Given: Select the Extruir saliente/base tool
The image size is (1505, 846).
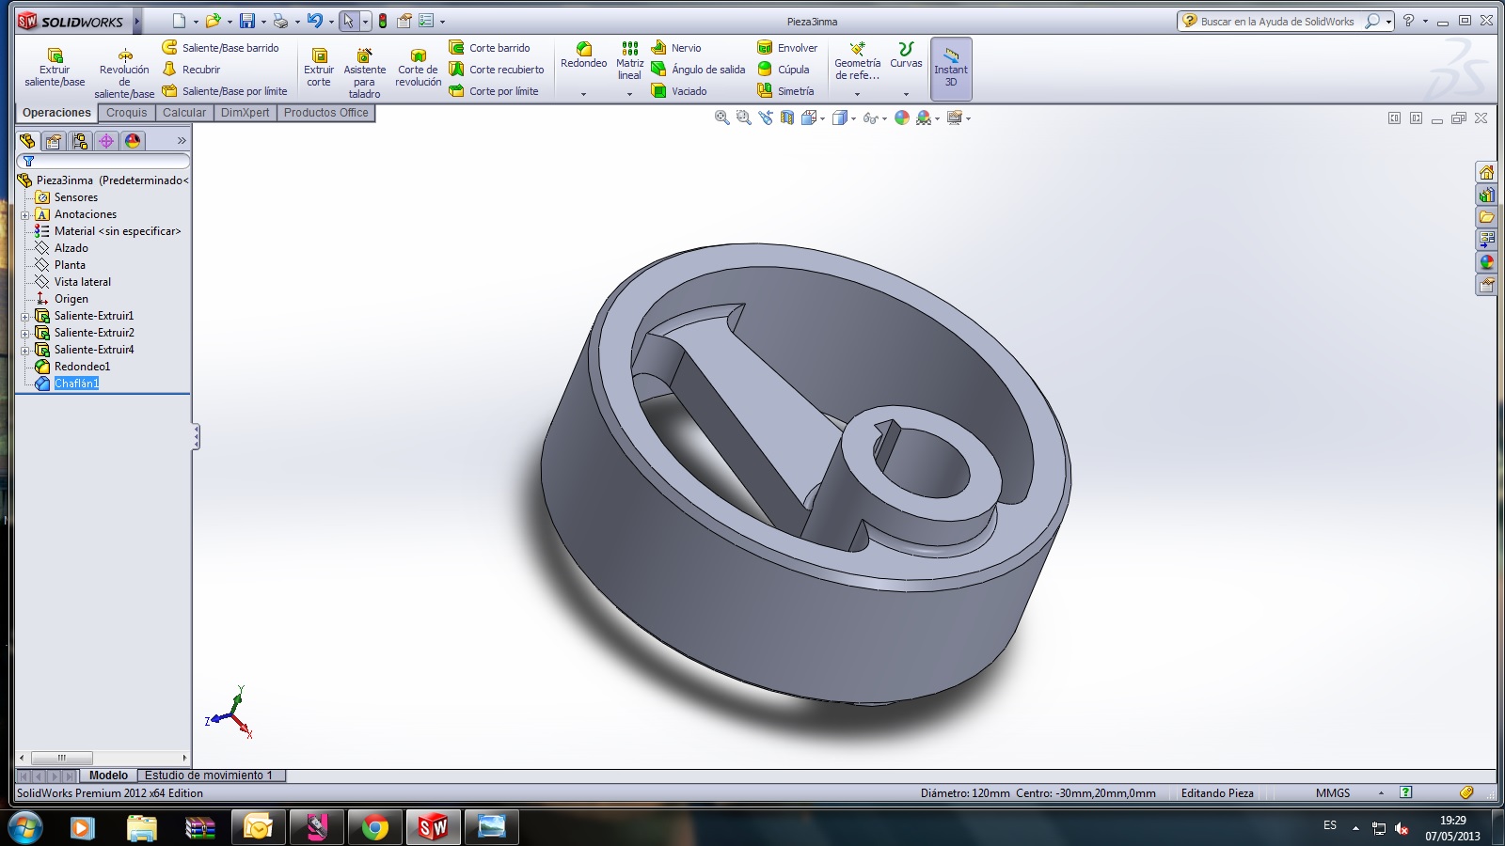Looking at the screenshot, I should pyautogui.click(x=55, y=68).
